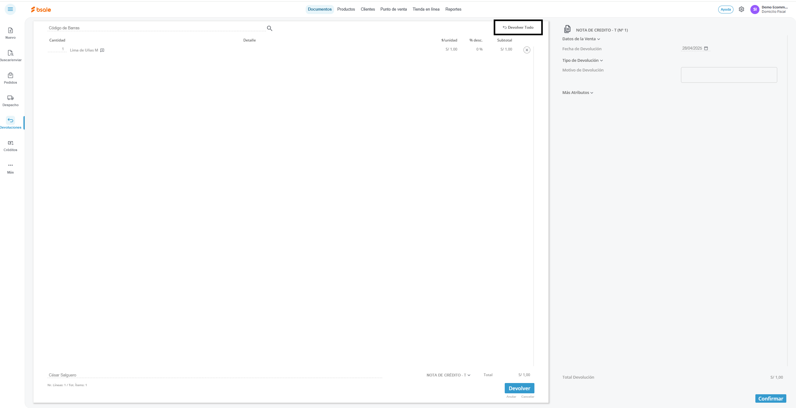Open the Despacho truck icon
The height and width of the screenshot is (408, 796).
pos(10,98)
